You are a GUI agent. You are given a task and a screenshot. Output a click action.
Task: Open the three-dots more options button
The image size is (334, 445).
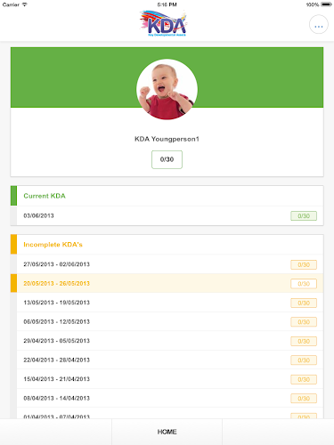click(319, 24)
